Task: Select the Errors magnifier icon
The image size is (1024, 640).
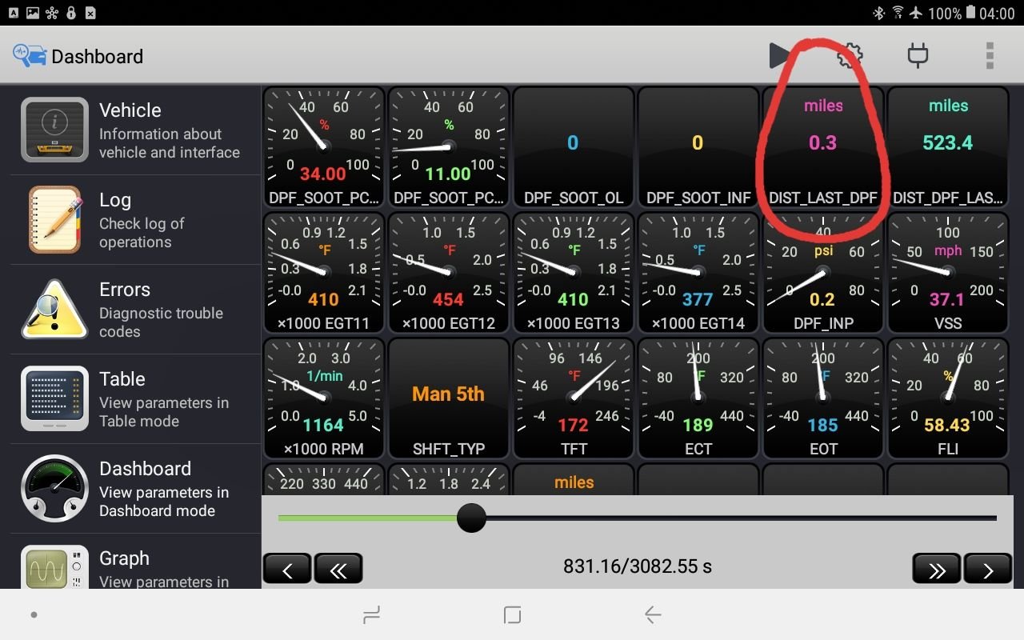Action: tap(54, 310)
